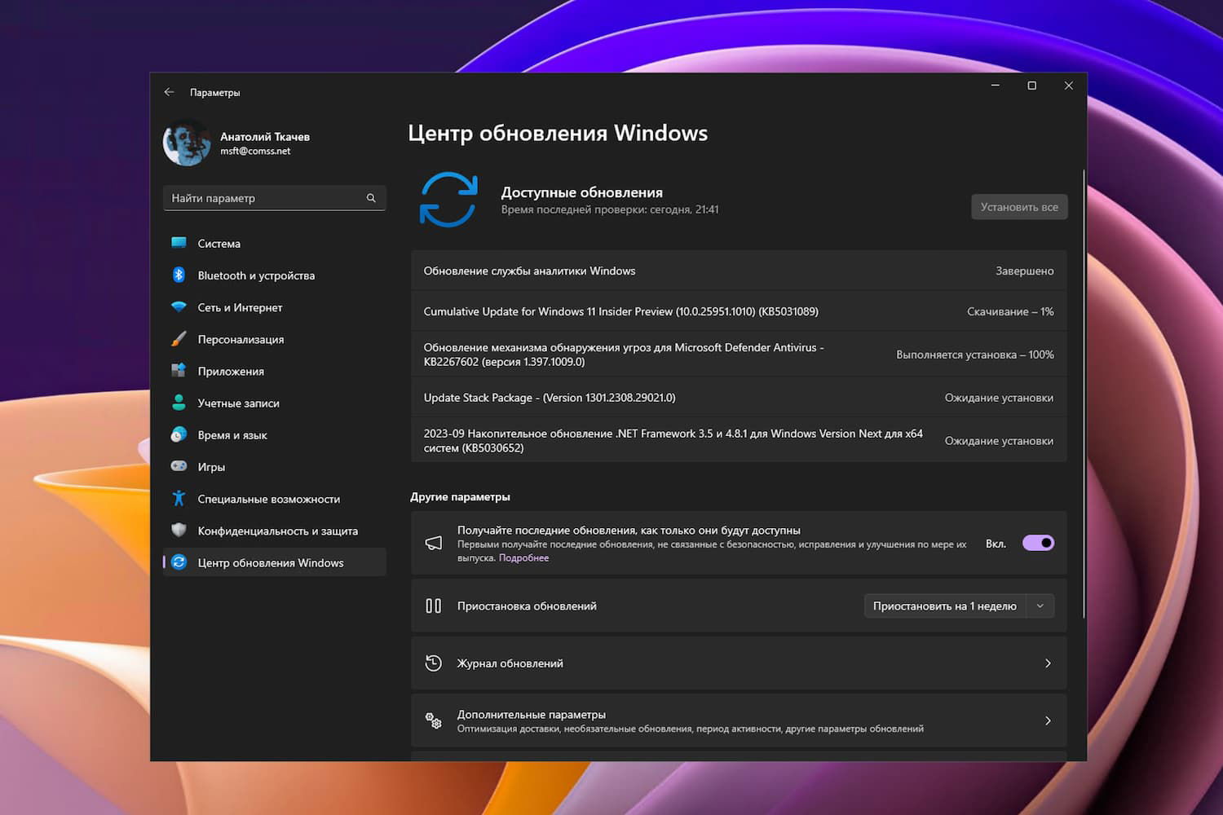Screen dimensions: 1223x815
Task: Click the Defender Antivirus KB2267602 update text
Action: point(624,355)
